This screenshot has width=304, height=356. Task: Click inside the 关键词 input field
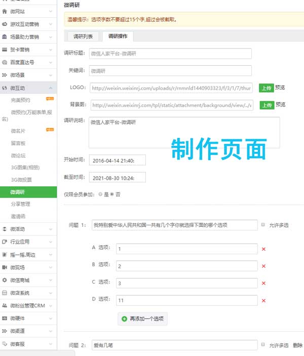click(170, 71)
